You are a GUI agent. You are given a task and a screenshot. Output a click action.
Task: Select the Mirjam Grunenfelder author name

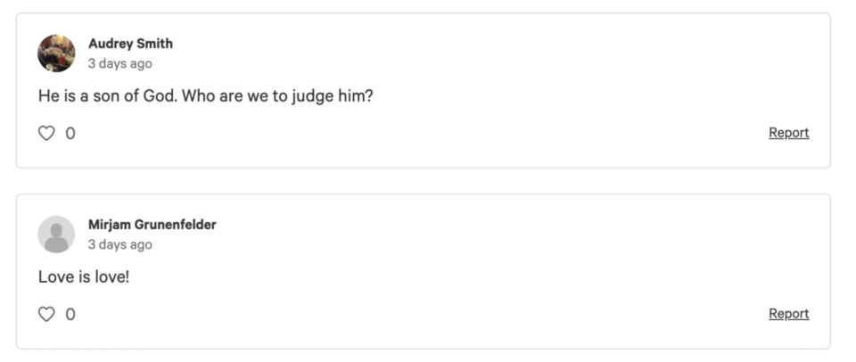click(x=152, y=225)
